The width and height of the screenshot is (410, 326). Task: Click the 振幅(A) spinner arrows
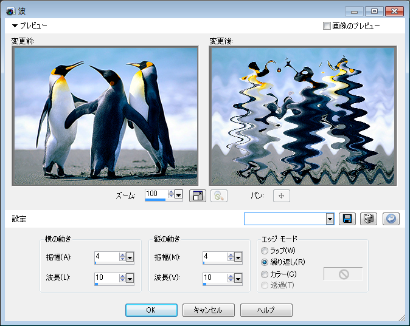122,257
